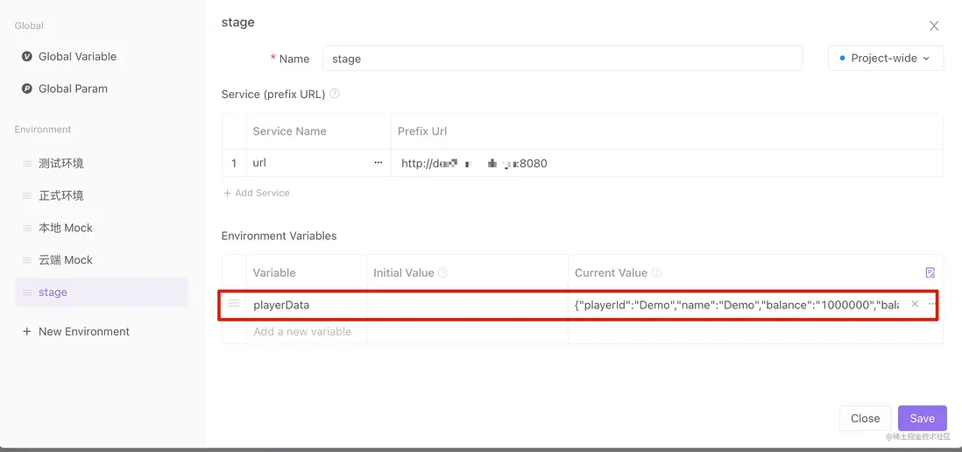Open bulk edit for environment variables
962x452 pixels.
coord(930,272)
